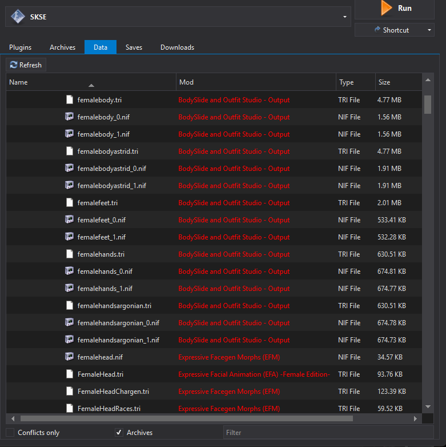
Task: Click the file icon for femalebodyastrid.tri
Action: click(70, 151)
